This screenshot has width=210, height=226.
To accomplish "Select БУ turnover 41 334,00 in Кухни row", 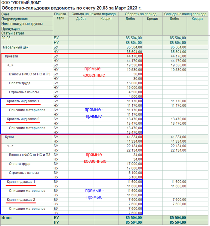I will [134, 137].
